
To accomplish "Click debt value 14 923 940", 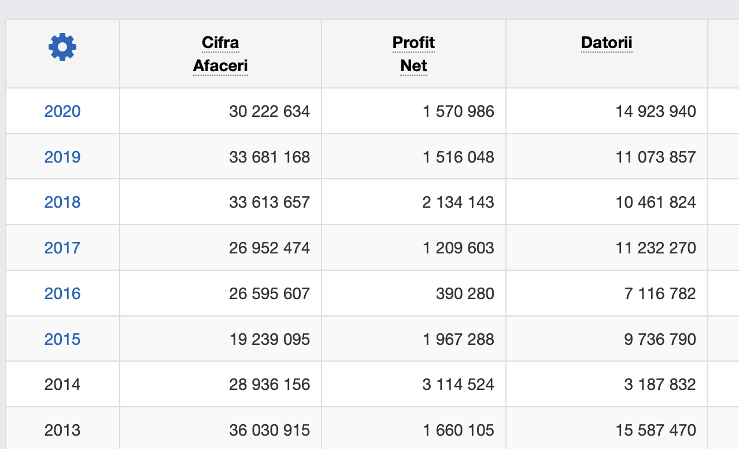I will click(x=656, y=111).
